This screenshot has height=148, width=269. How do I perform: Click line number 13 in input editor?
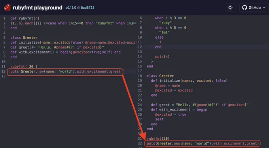pyautogui.click(x=4, y=76)
